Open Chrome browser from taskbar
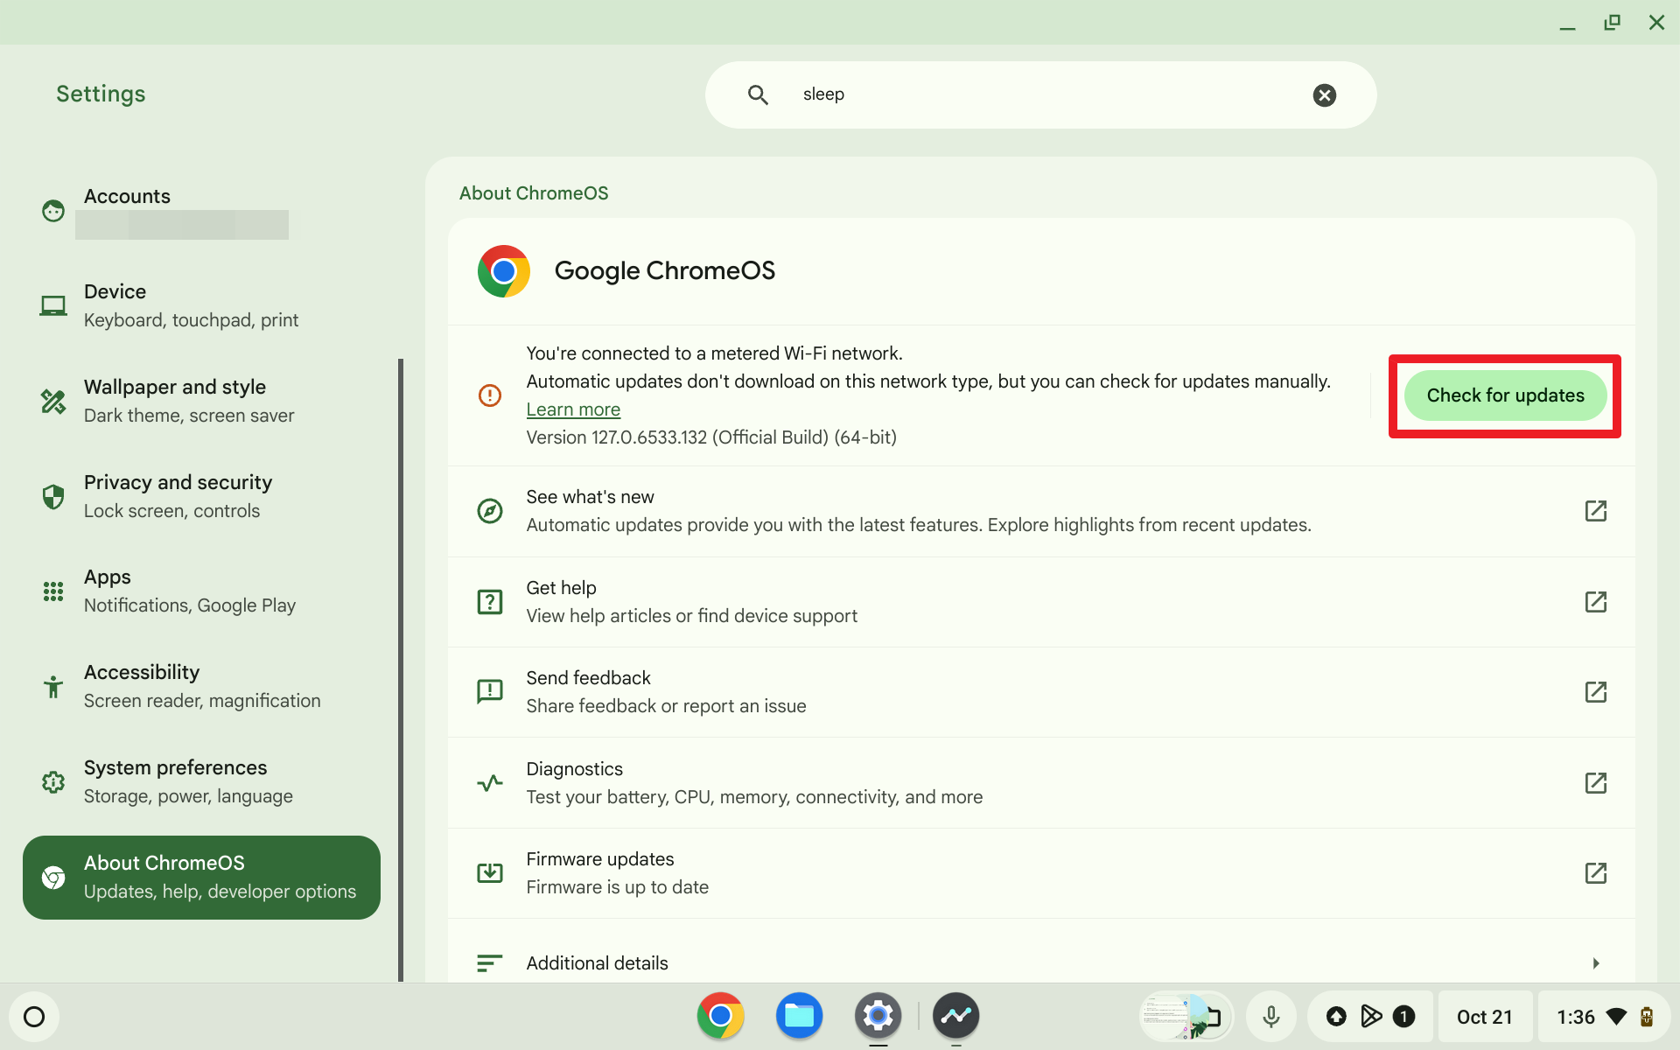 (x=721, y=1016)
